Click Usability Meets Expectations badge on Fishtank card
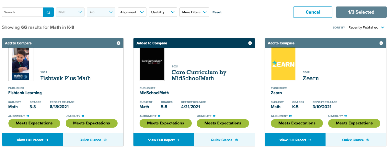This screenshot has width=390, height=150. [x=91, y=123]
